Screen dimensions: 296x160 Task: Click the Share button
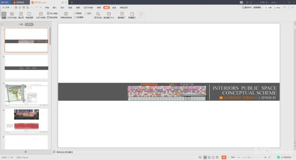coord(268,7)
